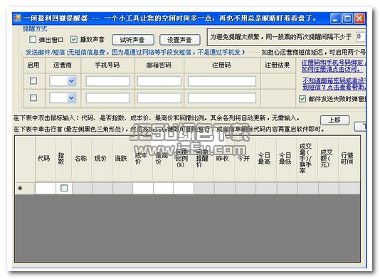380x279 pixels.
Task: Enable the first row 启用 checkbox
Action: pos(33,80)
